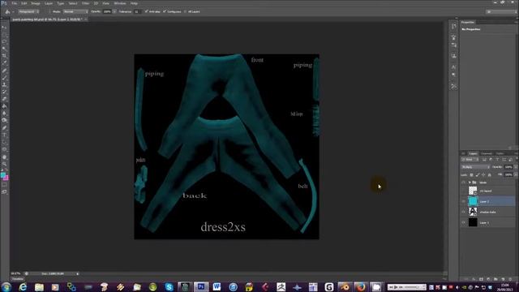519x292 pixels.
Task: Open the layer Opacity arrow in Layers panel
Action: pos(516,167)
